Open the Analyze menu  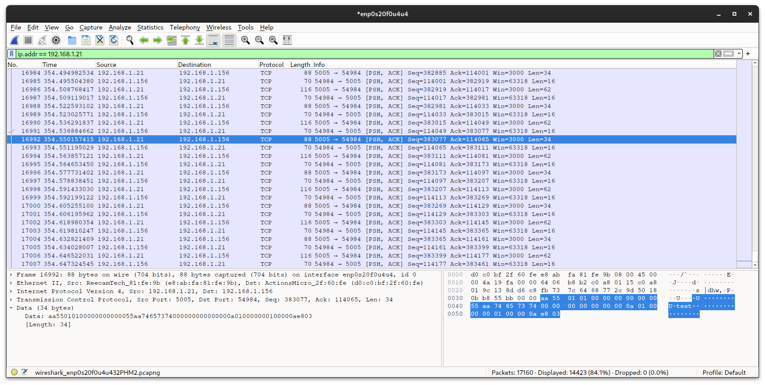point(120,27)
